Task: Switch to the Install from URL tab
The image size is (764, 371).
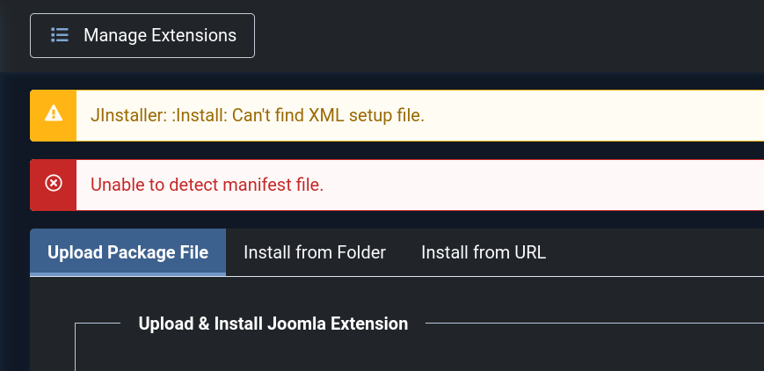Action: click(484, 252)
